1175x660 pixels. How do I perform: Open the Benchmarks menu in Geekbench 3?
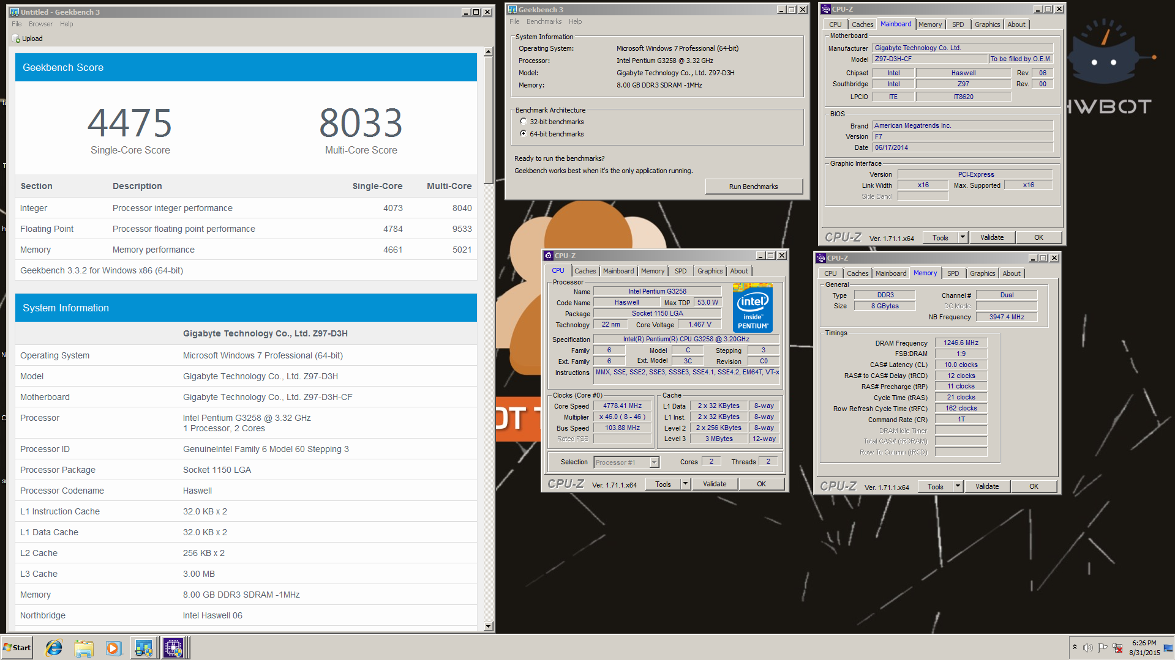coord(544,21)
